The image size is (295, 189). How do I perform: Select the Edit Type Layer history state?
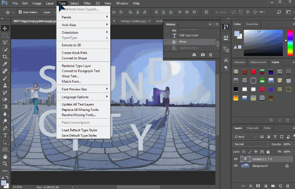point(189,36)
